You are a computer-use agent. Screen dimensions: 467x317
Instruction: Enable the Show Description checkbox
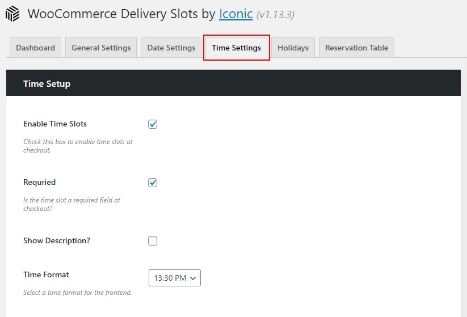[153, 241]
